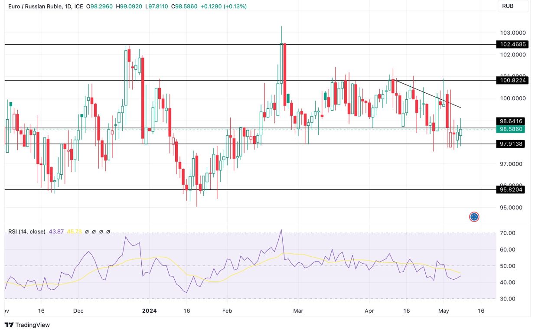This screenshot has width=535, height=333.
Task: Click the ICE exchange label in the chart legend
Action: coord(78,7)
